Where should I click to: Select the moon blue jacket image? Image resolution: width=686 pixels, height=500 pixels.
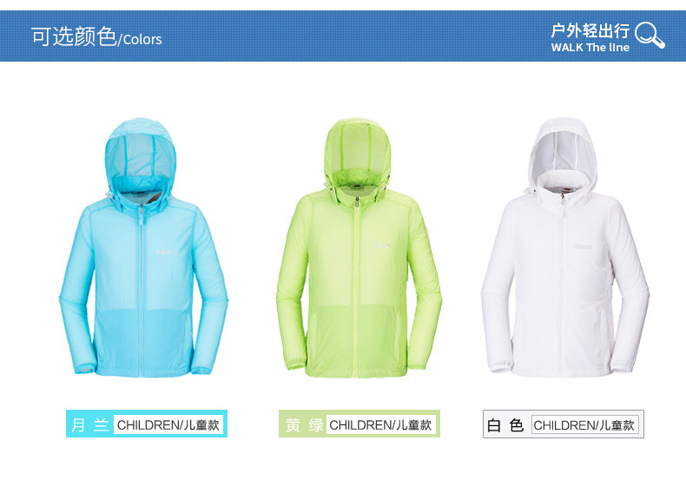[143, 247]
